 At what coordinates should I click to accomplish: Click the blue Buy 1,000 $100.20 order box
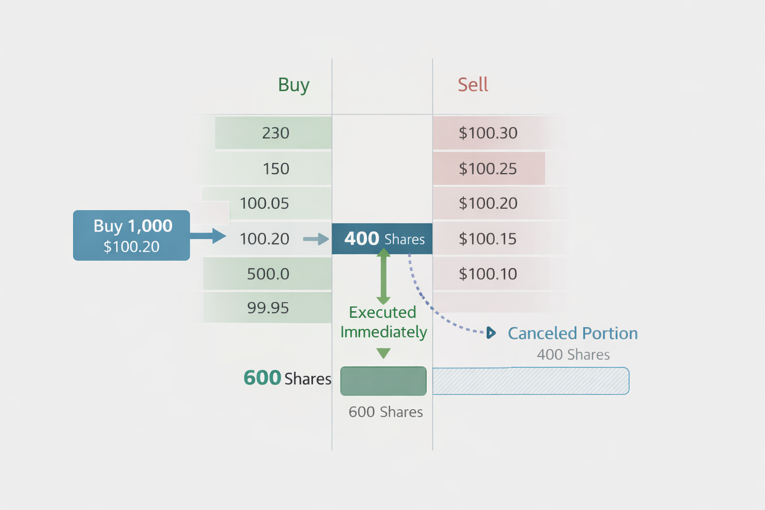pos(131,236)
